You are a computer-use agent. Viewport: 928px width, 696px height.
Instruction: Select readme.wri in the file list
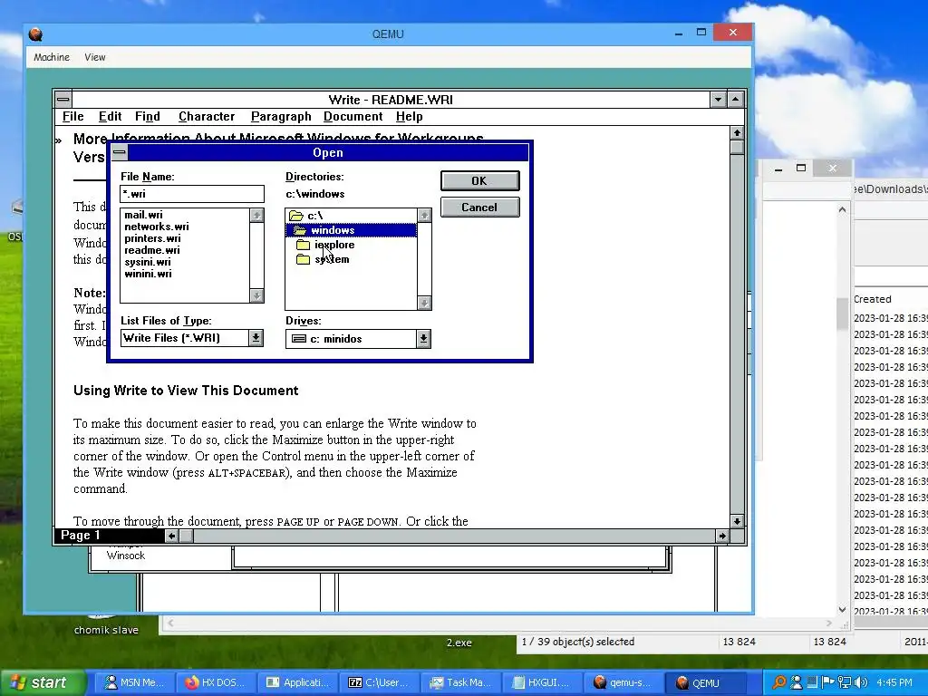pyautogui.click(x=152, y=250)
